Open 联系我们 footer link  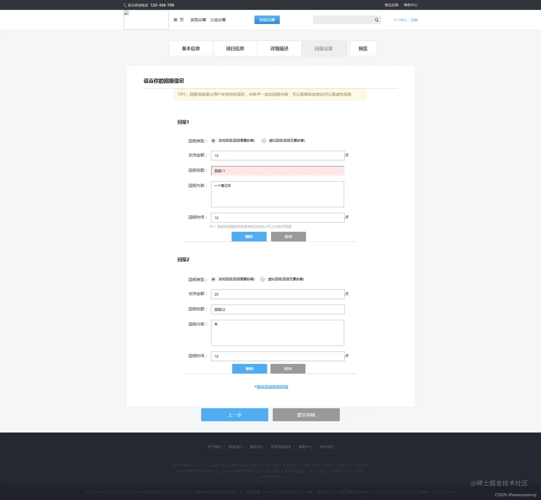click(x=235, y=447)
